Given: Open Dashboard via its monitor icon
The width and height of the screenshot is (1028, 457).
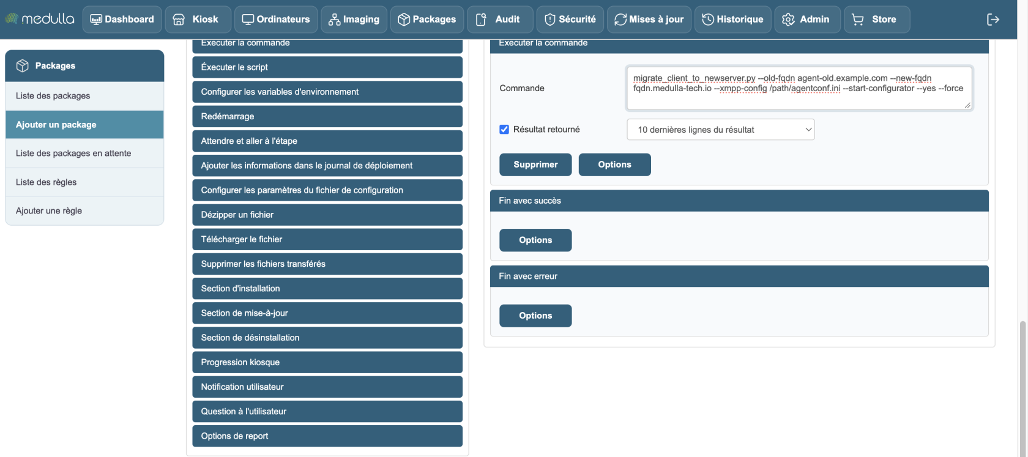Looking at the screenshot, I should pos(96,20).
